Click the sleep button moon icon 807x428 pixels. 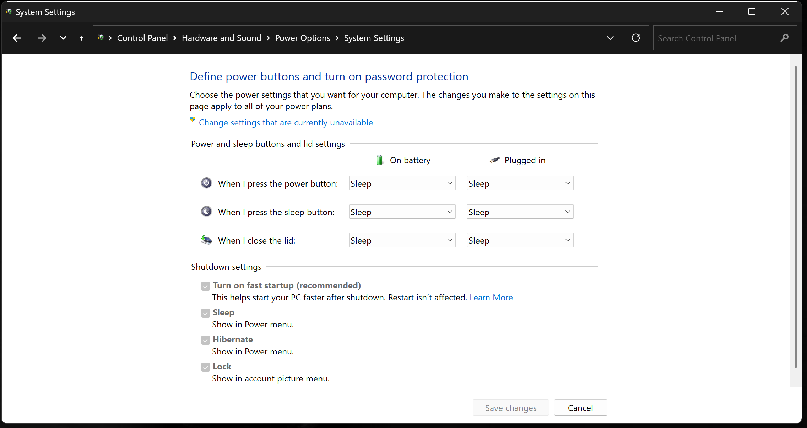[x=206, y=212]
